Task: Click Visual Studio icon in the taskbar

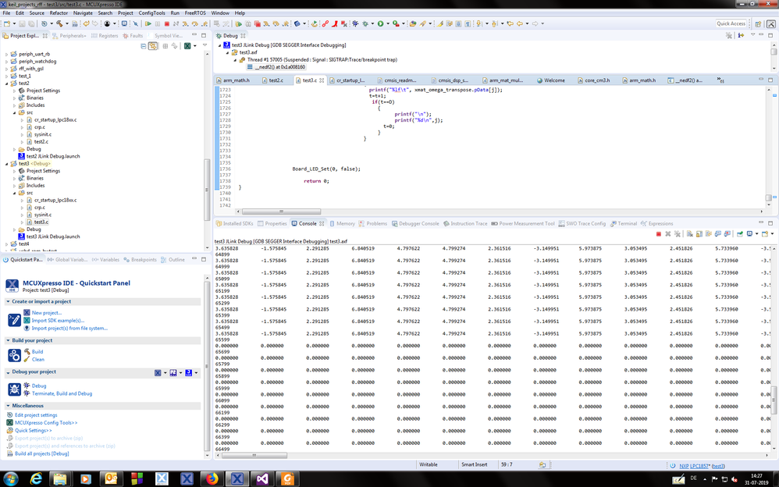Action: coord(262,478)
